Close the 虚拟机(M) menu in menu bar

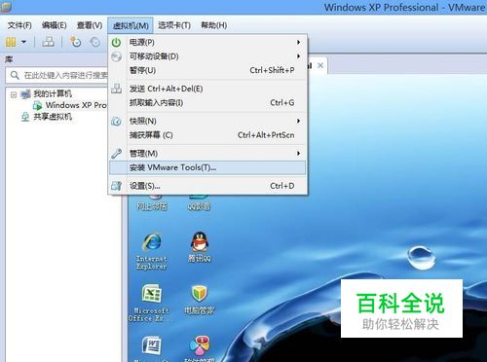click(x=131, y=25)
